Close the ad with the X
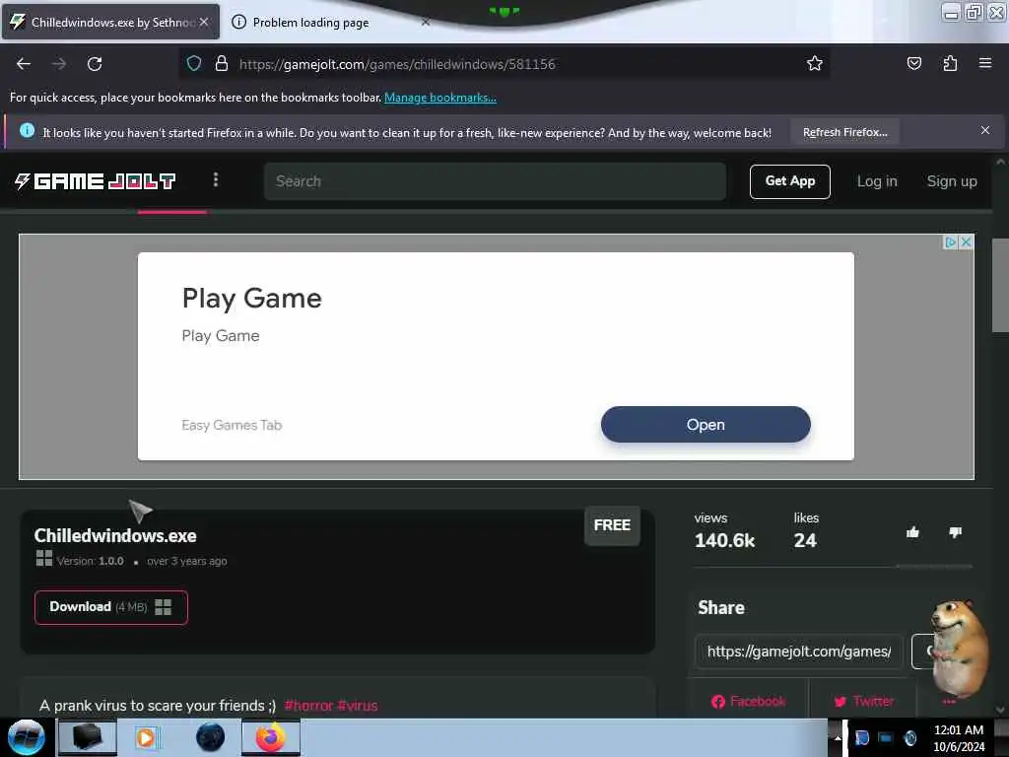The height and width of the screenshot is (757, 1009). (966, 242)
